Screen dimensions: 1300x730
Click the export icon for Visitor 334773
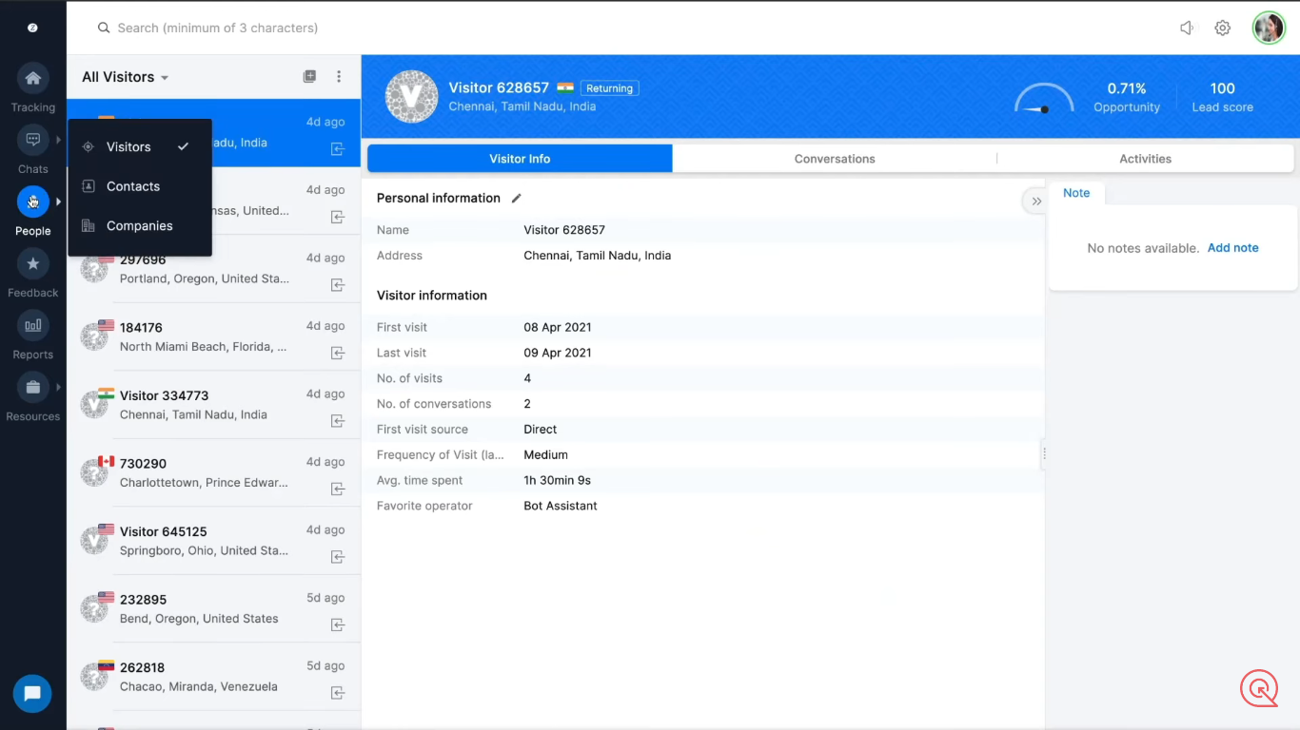pos(338,421)
